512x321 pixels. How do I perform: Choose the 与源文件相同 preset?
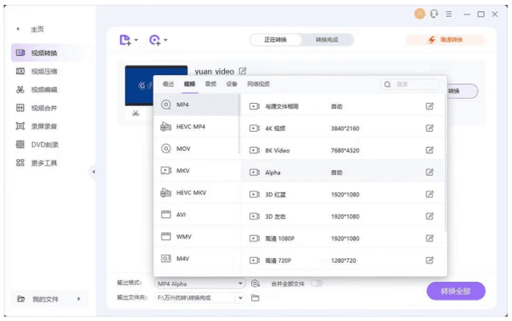coord(342,106)
